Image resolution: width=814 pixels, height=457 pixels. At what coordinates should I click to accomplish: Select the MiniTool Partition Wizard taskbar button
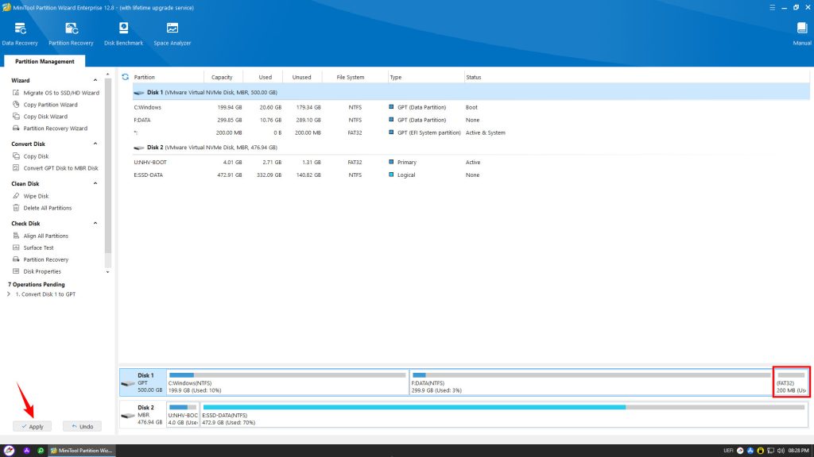click(x=82, y=451)
